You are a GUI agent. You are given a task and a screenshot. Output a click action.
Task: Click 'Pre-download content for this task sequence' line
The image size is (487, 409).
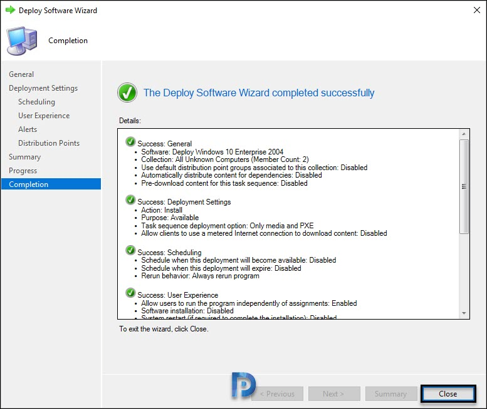[224, 183]
